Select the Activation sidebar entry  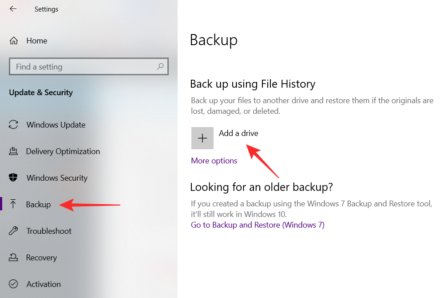point(44,284)
